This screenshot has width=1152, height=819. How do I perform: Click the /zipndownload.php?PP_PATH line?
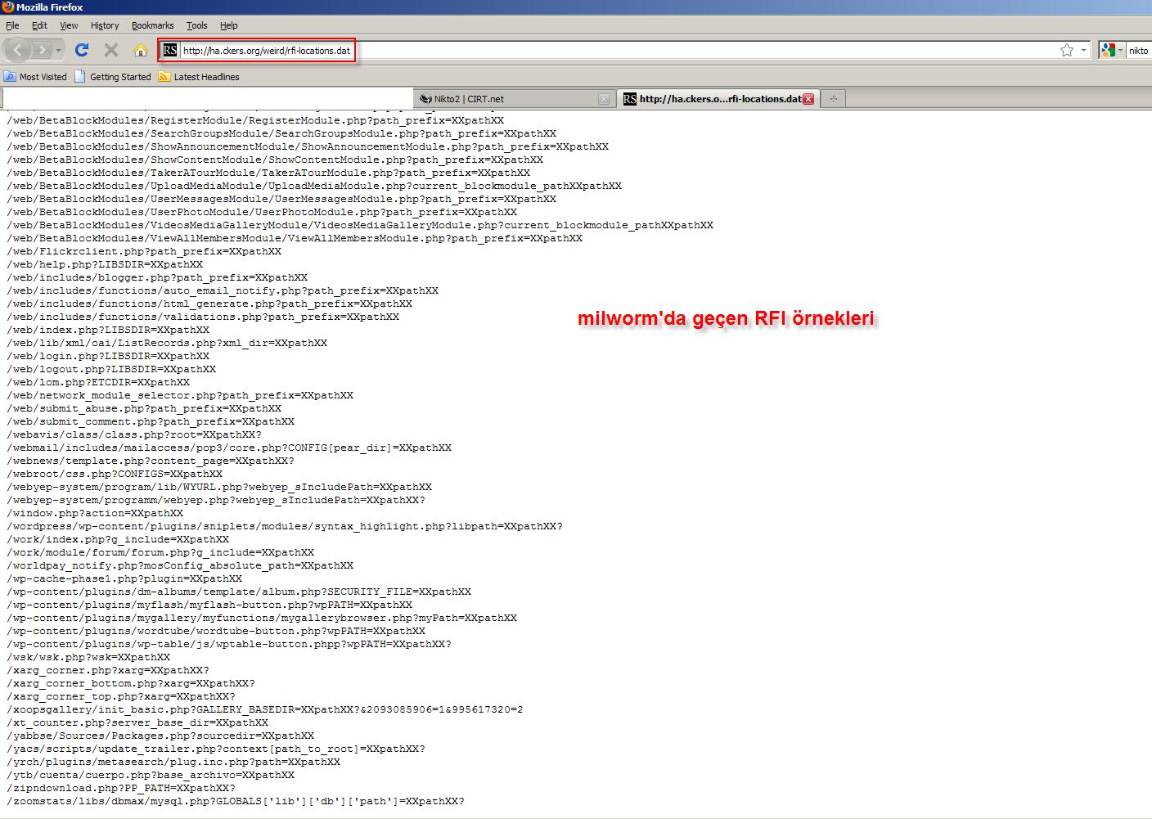pos(121,788)
